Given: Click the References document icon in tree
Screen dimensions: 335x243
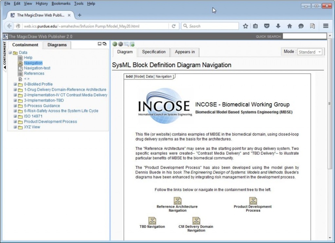Looking at the screenshot, I should click(x=20, y=74).
